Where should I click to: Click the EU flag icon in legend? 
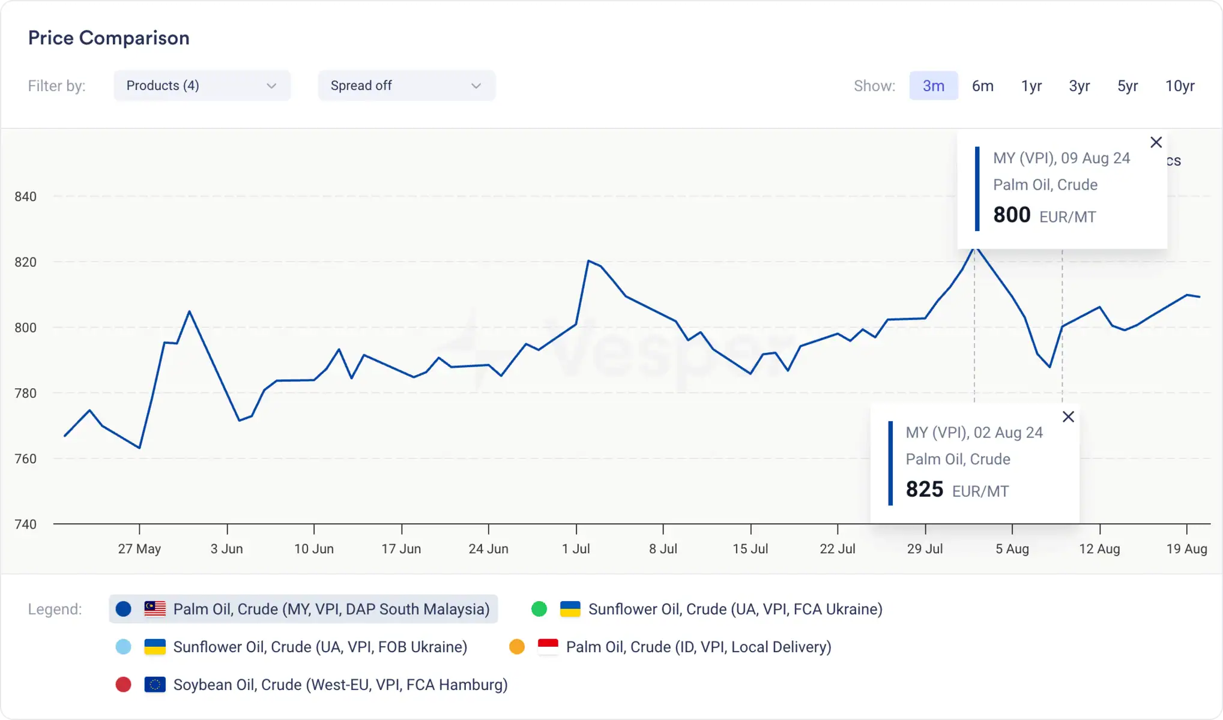point(155,684)
